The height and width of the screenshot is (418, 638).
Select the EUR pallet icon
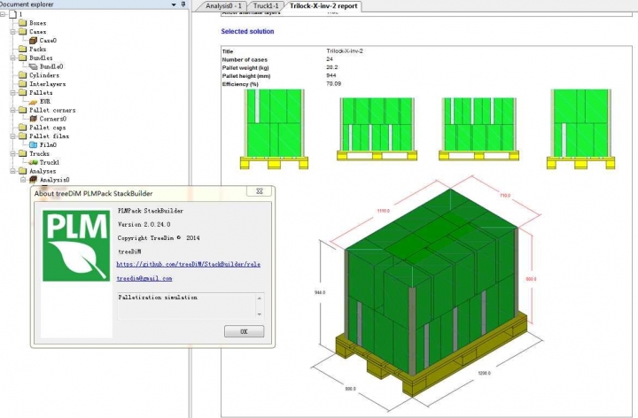(x=33, y=101)
